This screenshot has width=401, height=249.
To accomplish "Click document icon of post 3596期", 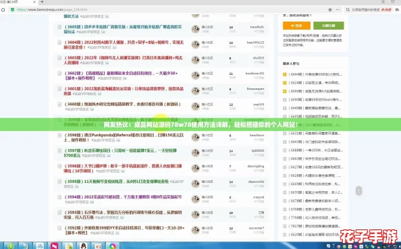I will 59,166.
